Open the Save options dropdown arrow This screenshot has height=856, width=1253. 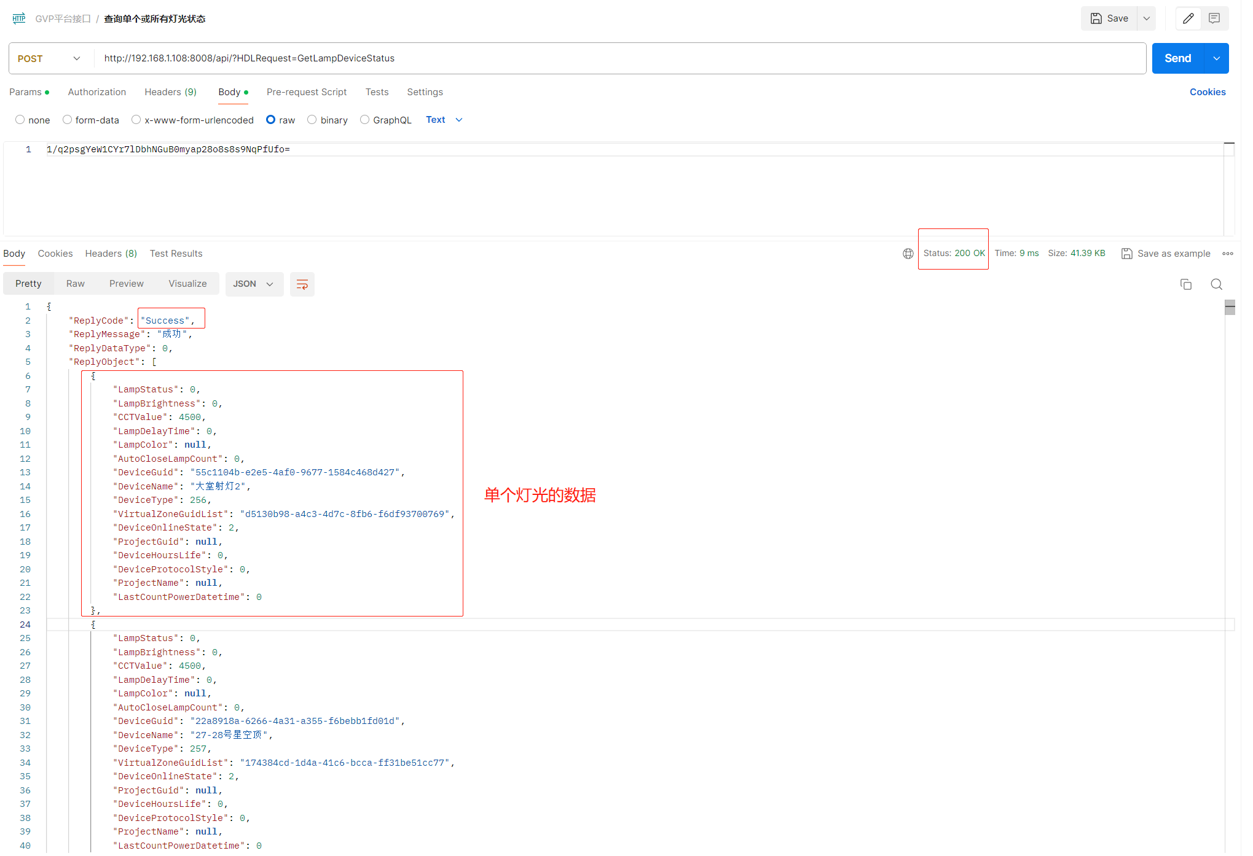[1147, 18]
